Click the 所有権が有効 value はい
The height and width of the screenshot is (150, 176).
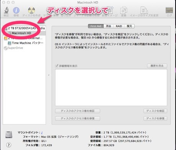44,141
